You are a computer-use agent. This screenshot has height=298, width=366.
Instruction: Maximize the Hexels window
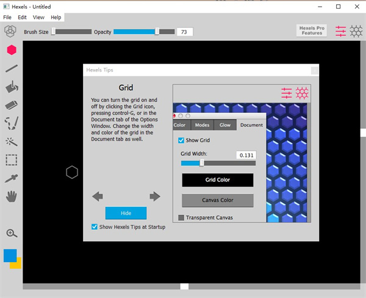[338, 7]
